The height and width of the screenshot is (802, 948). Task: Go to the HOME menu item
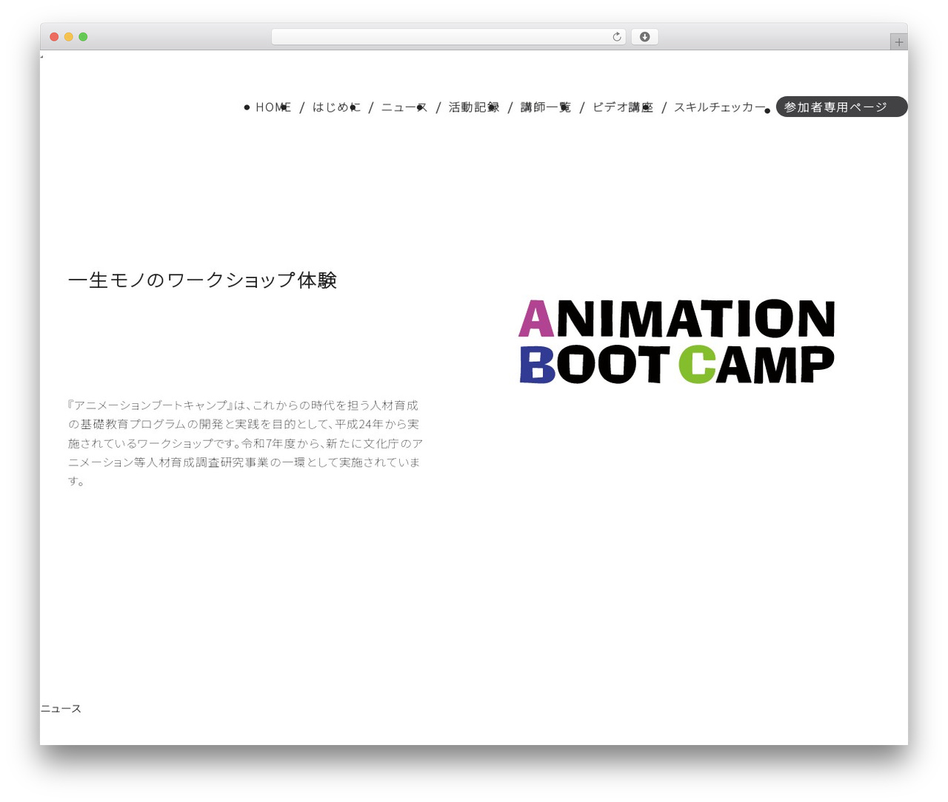pos(273,107)
